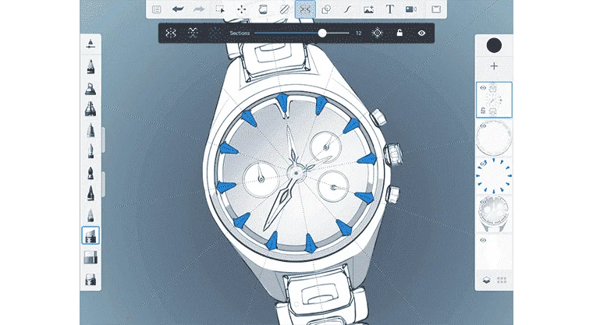Image resolution: width=593 pixels, height=325 pixels.
Task: Select the Text tool
Action: click(x=389, y=9)
